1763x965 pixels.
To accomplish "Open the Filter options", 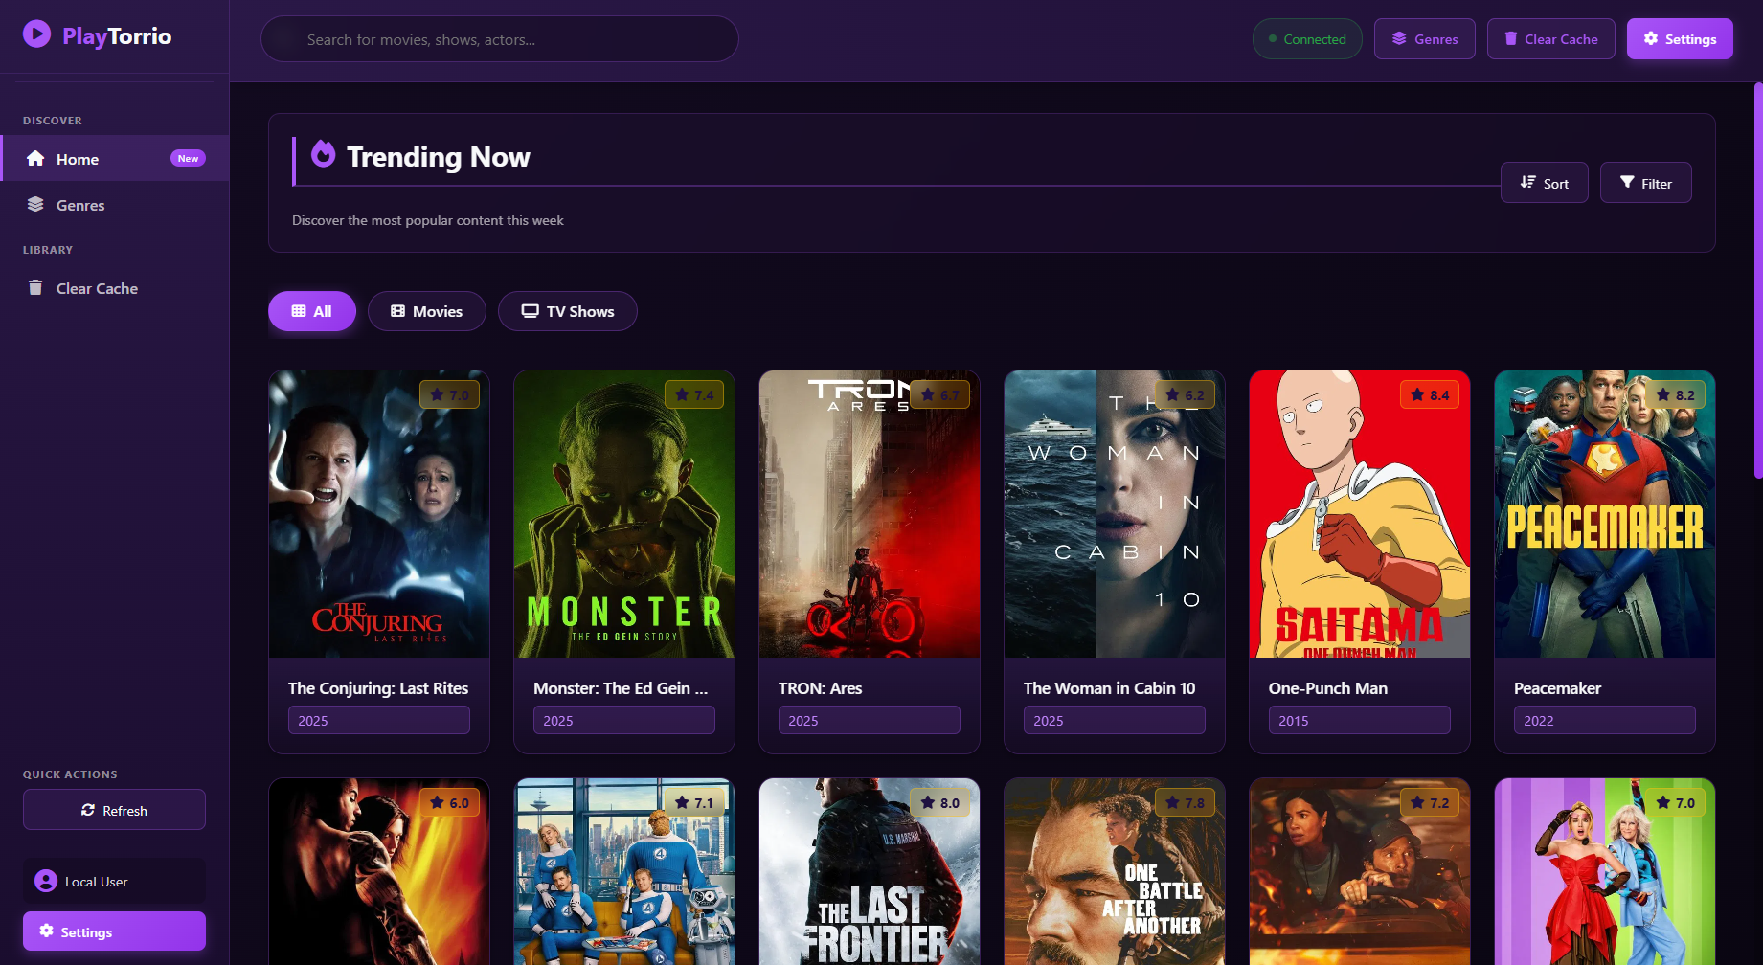I will [1645, 183].
